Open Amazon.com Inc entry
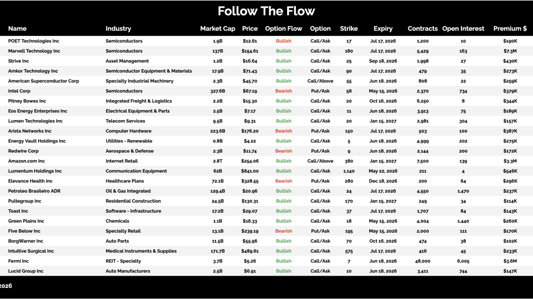 [x=27, y=161]
